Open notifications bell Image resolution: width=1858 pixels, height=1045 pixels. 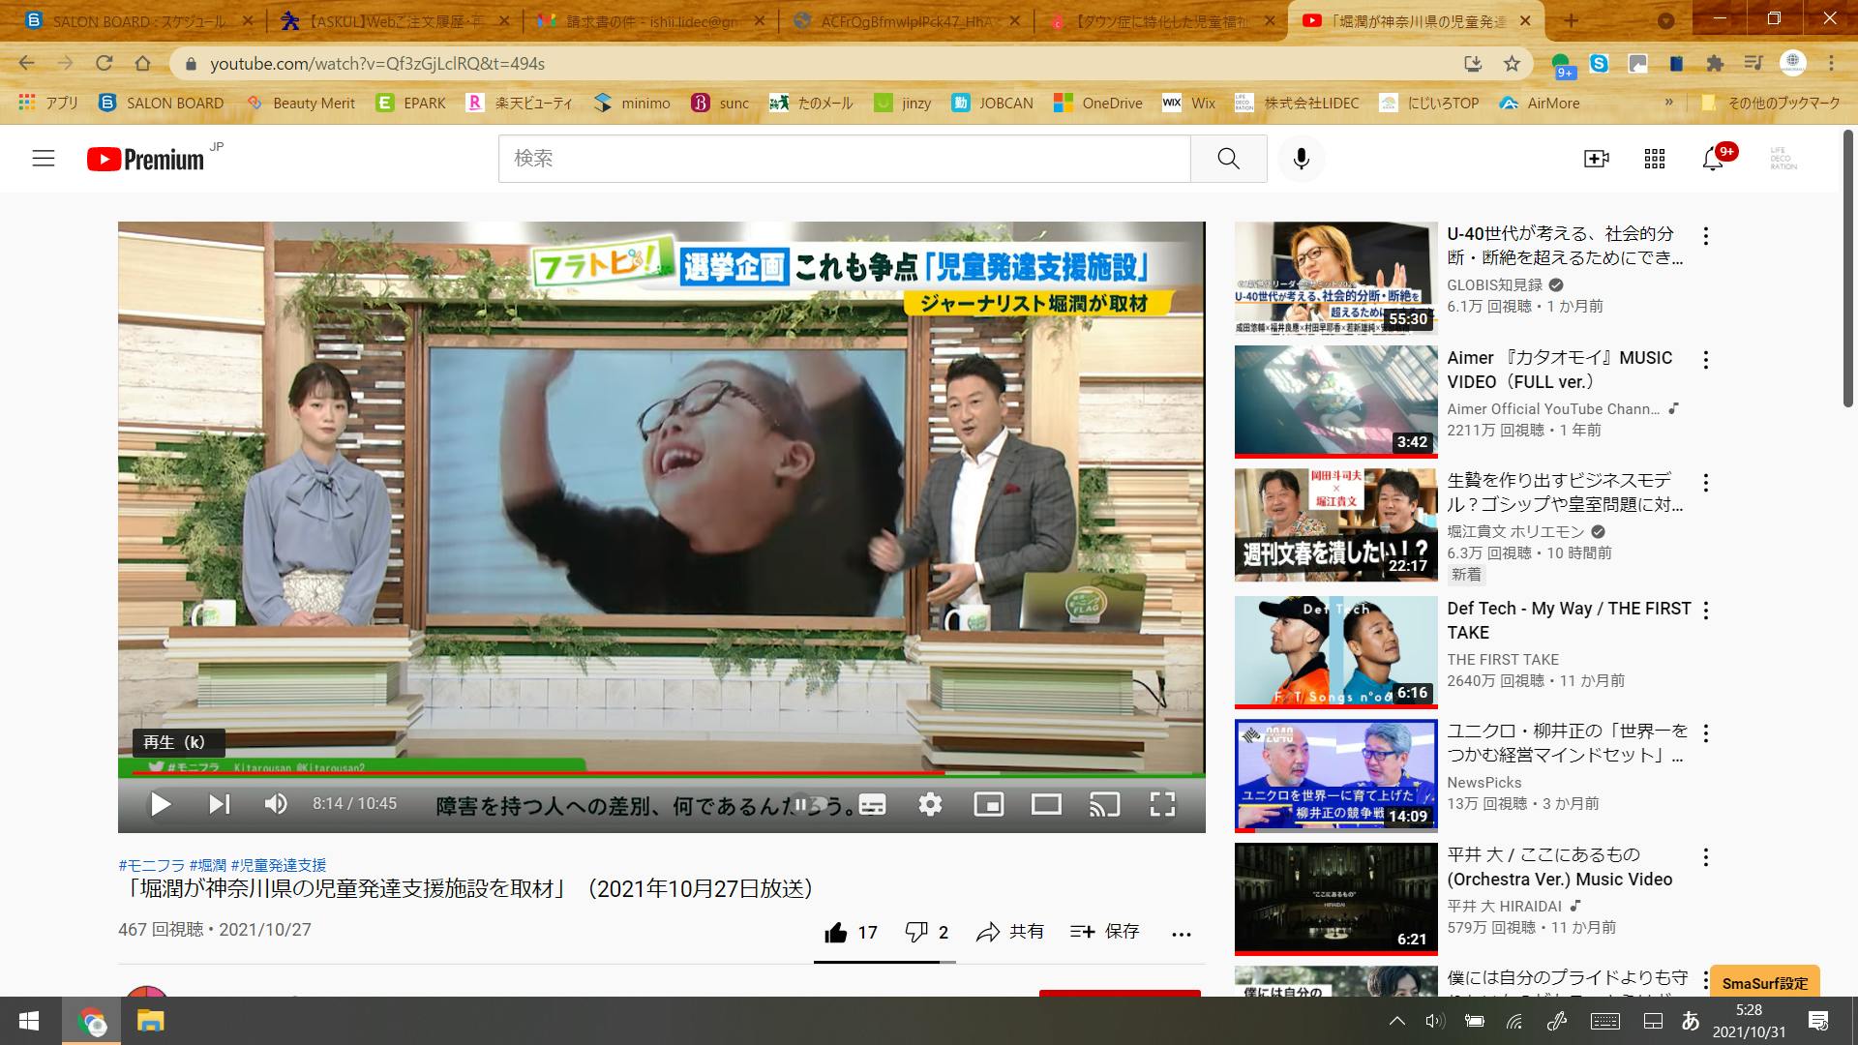point(1712,160)
